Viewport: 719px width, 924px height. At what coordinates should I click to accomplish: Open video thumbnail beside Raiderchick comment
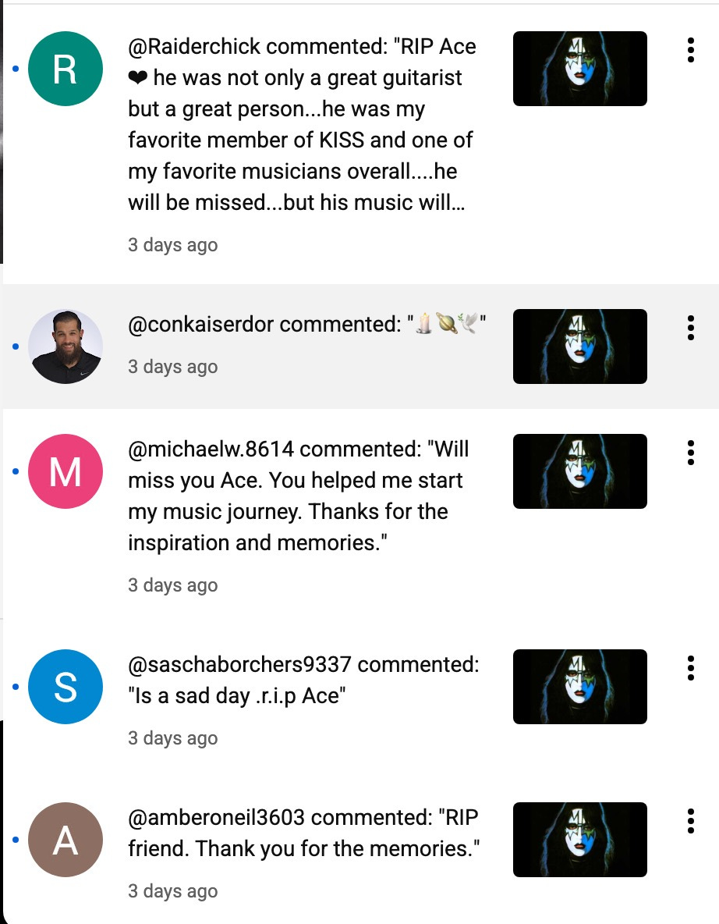[x=580, y=69]
